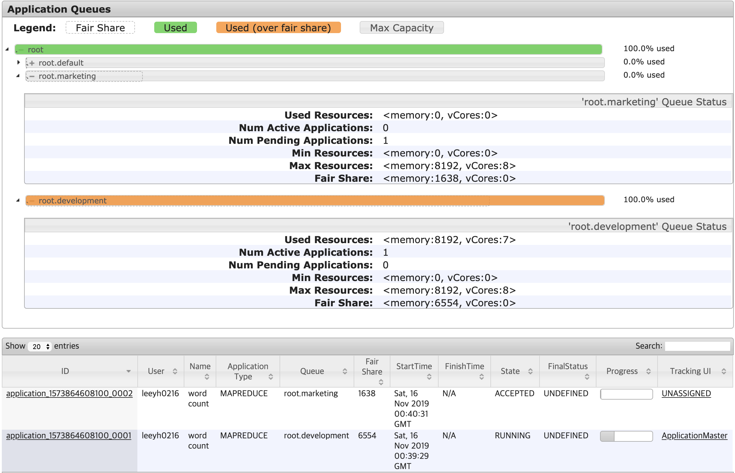Click the minus icon on root.marketing bar
This screenshot has width=735, height=473.
[32, 76]
